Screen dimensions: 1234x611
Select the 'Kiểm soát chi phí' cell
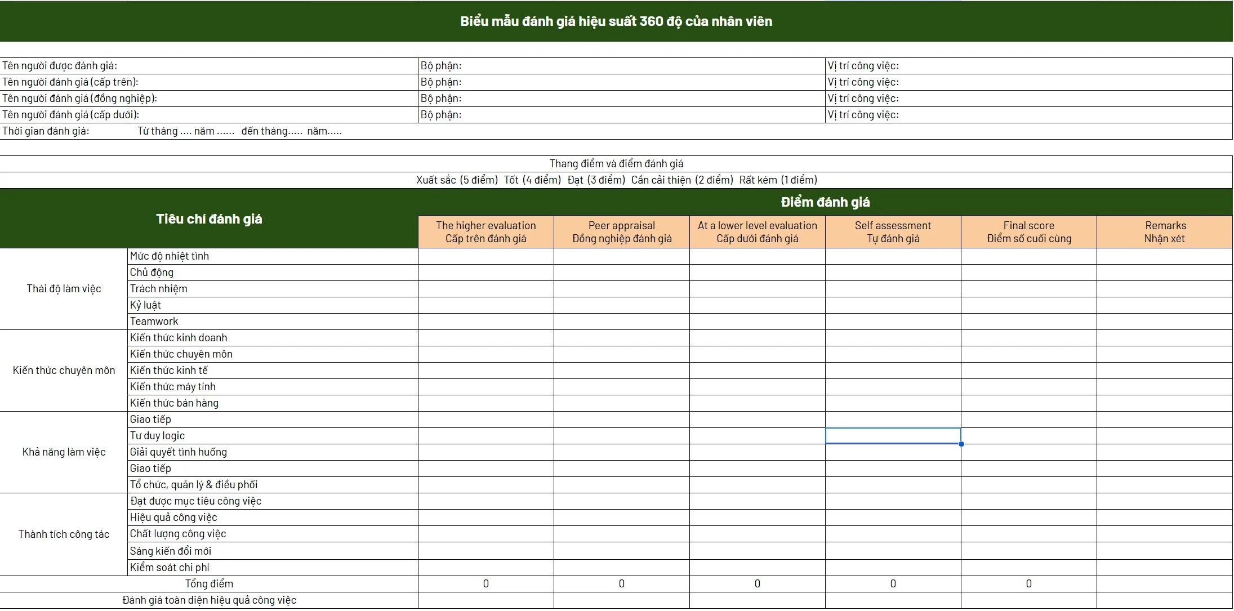pos(273,567)
